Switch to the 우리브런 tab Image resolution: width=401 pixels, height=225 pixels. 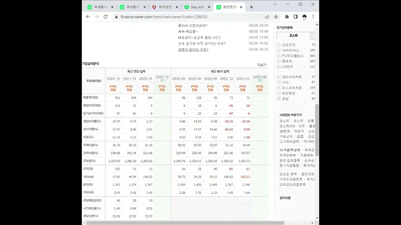pyautogui.click(x=165, y=7)
